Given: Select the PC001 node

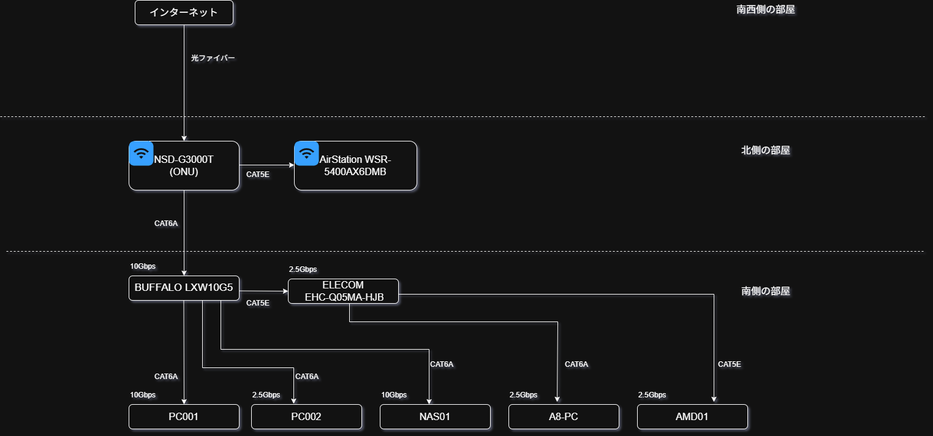Looking at the screenshot, I should 184,416.
